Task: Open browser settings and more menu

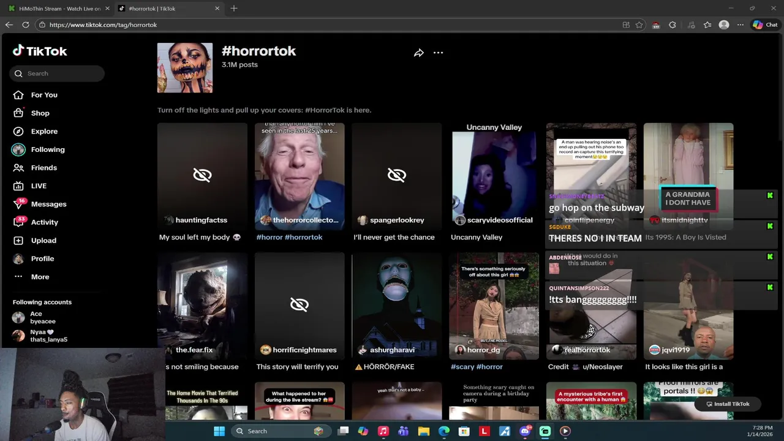Action: pyautogui.click(x=741, y=24)
